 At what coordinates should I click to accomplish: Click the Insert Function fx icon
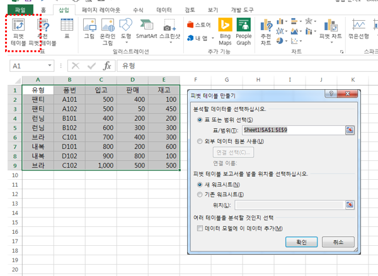click(107, 65)
